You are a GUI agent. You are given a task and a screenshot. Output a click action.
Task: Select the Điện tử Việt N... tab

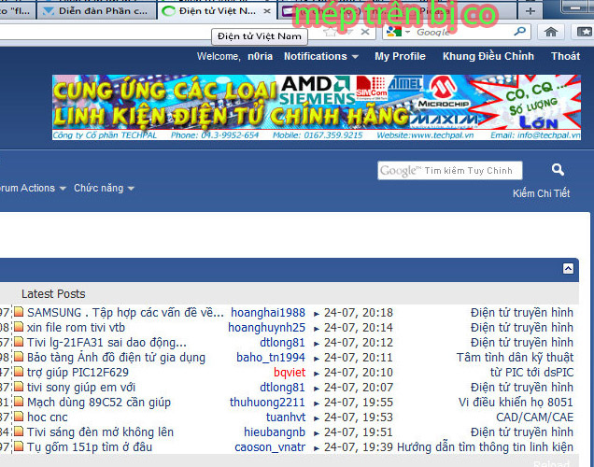[217, 11]
